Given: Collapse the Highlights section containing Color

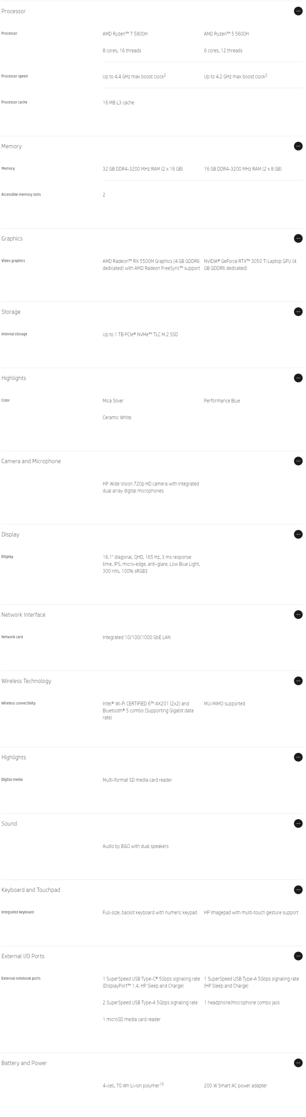Looking at the screenshot, I should (298, 378).
